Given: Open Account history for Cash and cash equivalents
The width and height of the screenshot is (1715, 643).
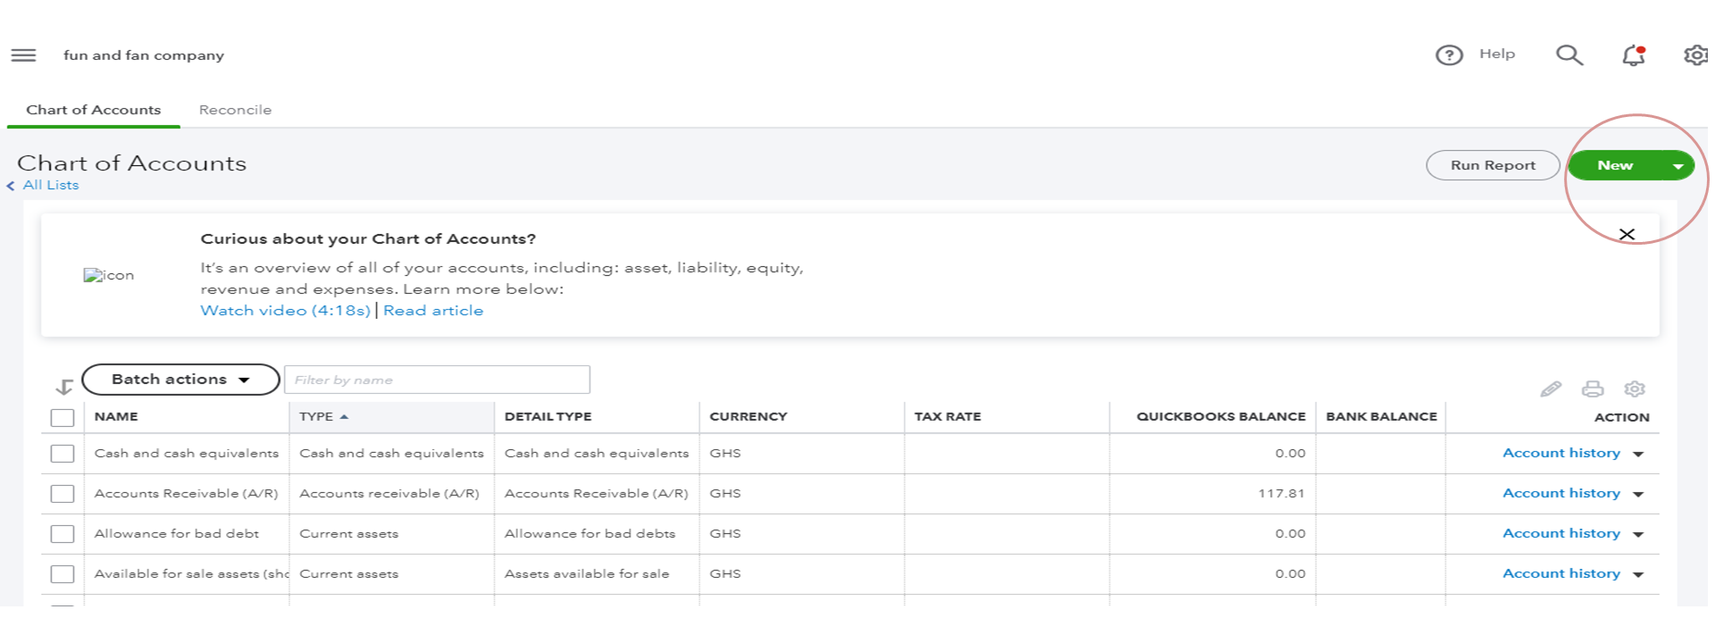Looking at the screenshot, I should click(x=1561, y=454).
